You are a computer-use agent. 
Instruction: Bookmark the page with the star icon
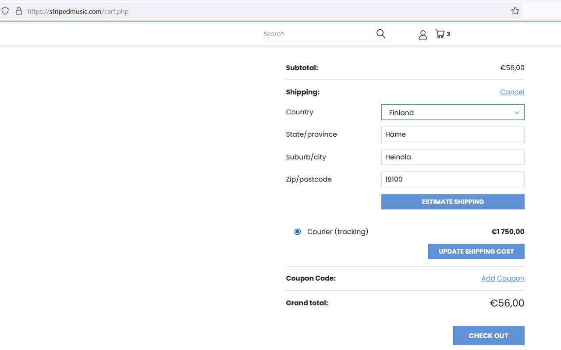515,11
